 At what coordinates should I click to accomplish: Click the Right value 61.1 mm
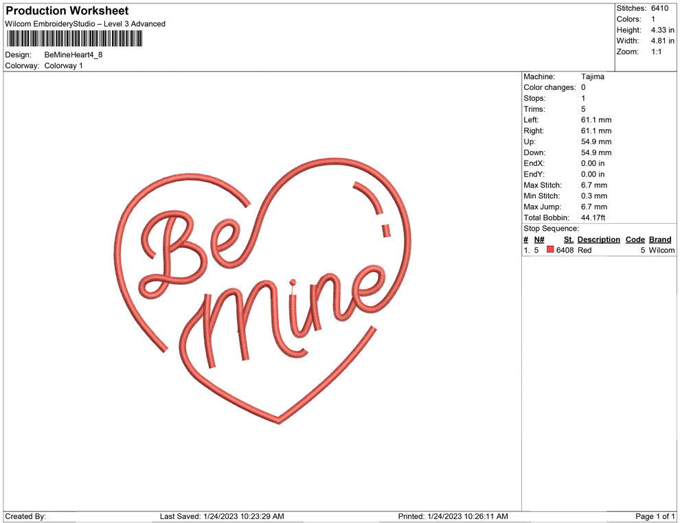(x=596, y=130)
